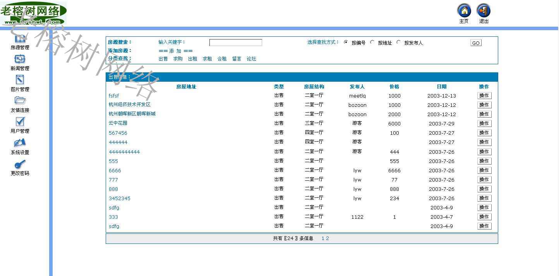The height and width of the screenshot is (276, 559).
Task: Open 更改密码 key icon
Action: 20,164
